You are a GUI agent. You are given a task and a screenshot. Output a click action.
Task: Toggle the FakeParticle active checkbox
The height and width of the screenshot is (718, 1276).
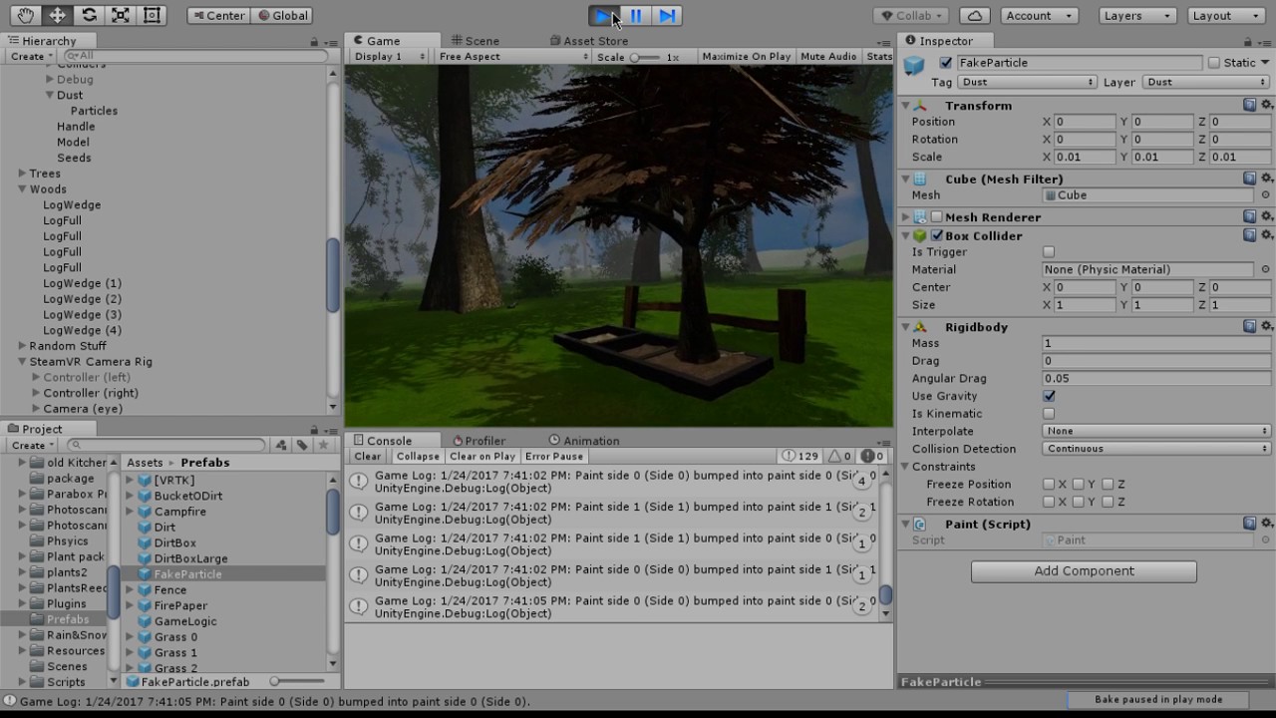[x=946, y=63]
